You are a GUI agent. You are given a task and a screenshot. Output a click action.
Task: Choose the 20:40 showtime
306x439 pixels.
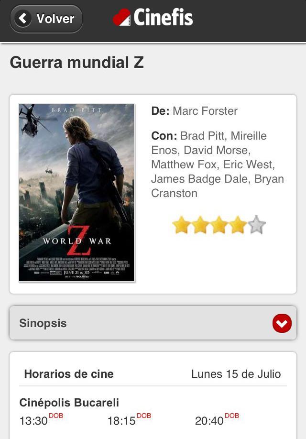pos(209,420)
